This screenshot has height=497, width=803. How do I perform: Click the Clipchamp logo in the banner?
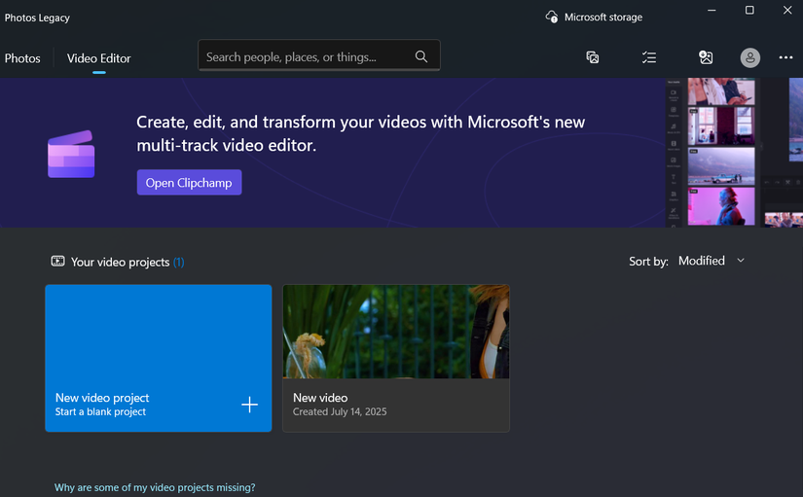[x=71, y=154]
